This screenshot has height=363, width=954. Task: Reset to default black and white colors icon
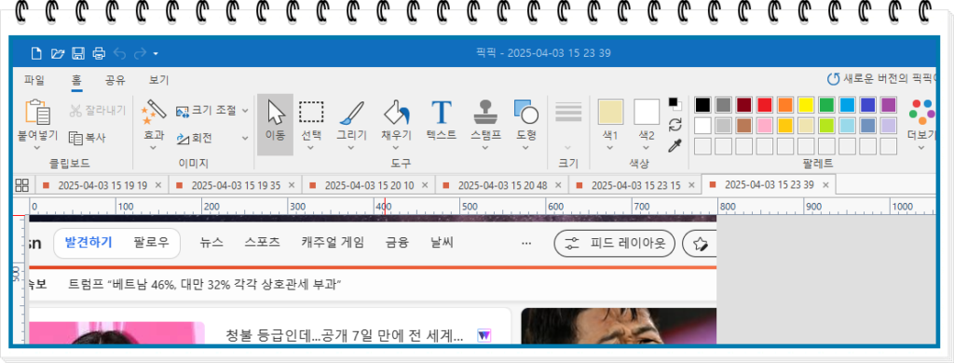coord(675,104)
